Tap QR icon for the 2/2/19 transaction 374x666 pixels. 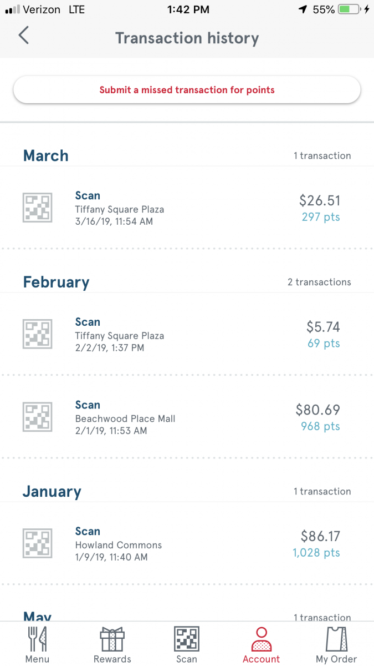pos(37,334)
